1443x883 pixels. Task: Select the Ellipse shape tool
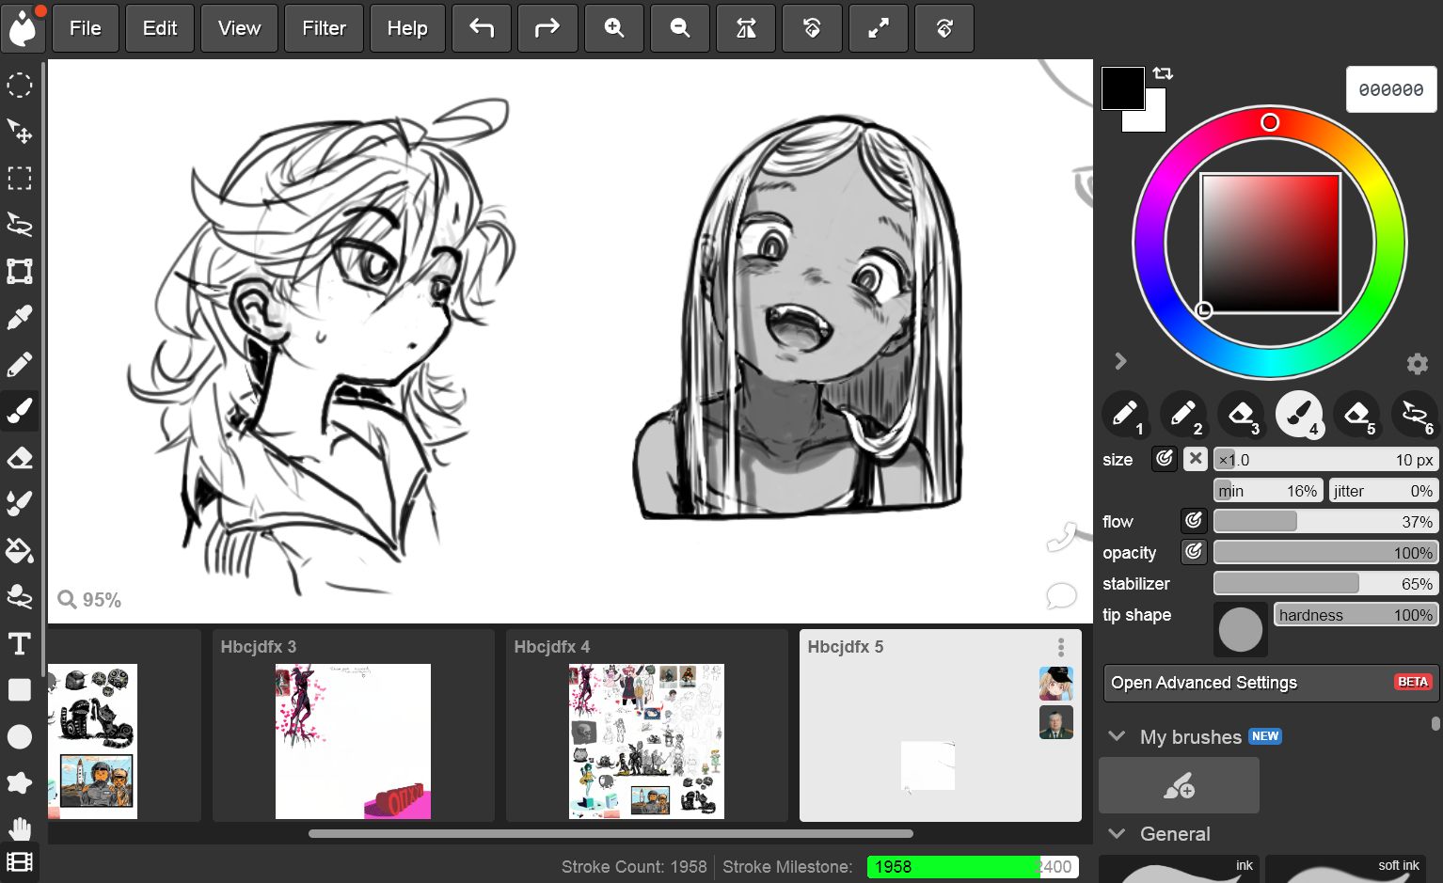20,736
